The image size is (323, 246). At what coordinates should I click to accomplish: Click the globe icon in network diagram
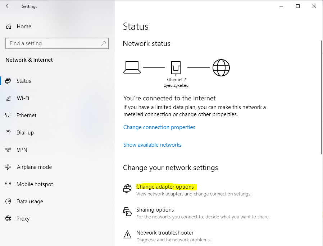click(221, 67)
